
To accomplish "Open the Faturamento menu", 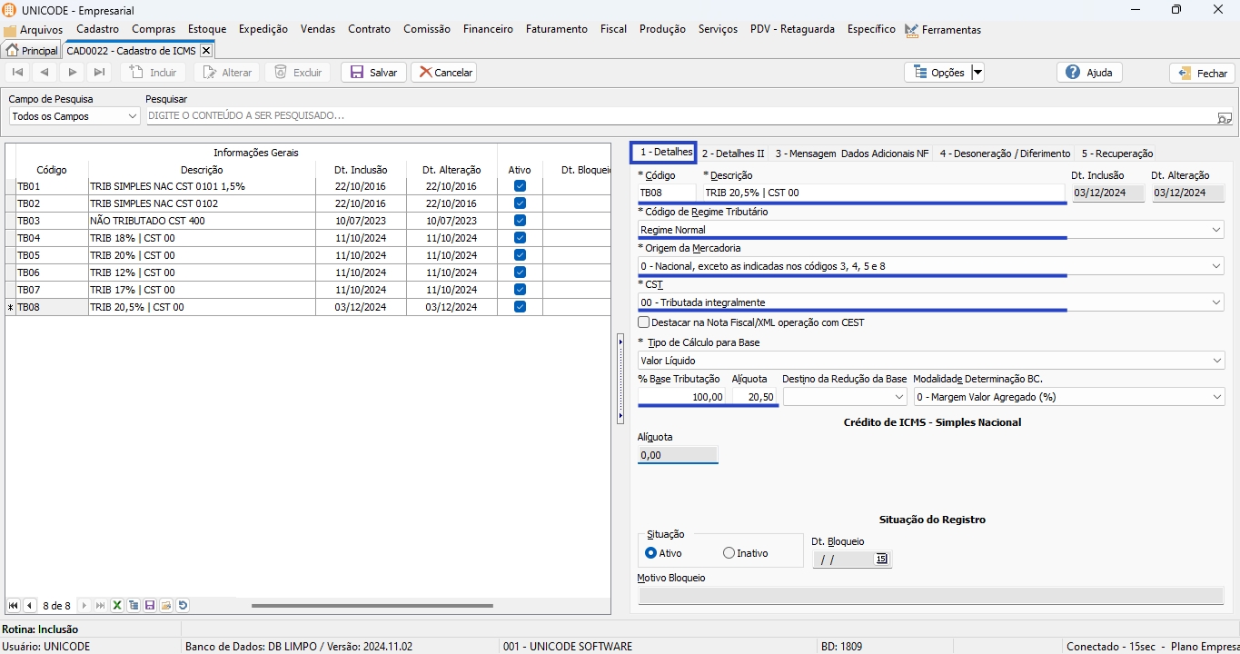I will (x=556, y=29).
